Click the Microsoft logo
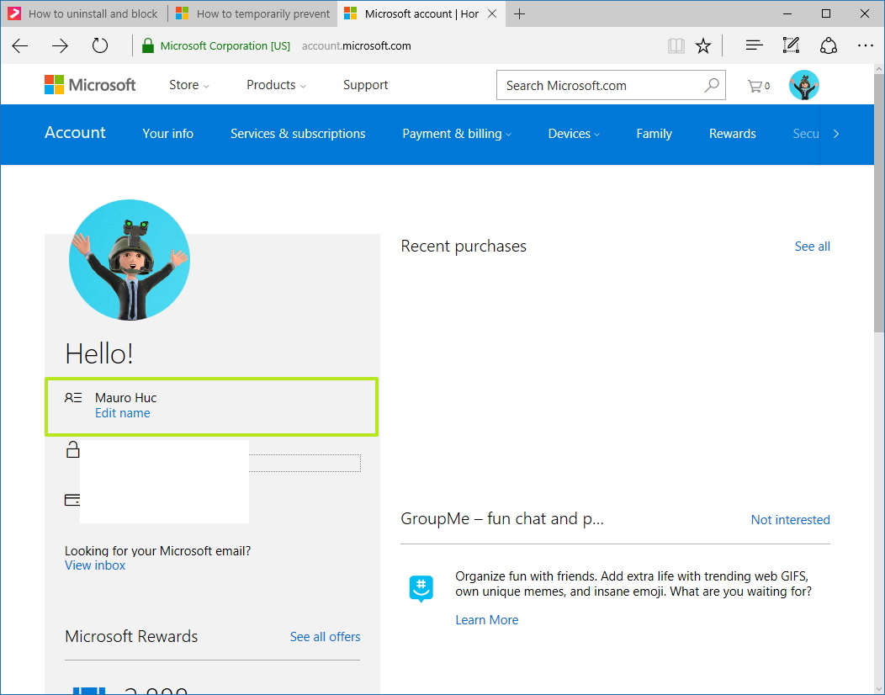Viewport: 885px width, 695px height. click(90, 85)
